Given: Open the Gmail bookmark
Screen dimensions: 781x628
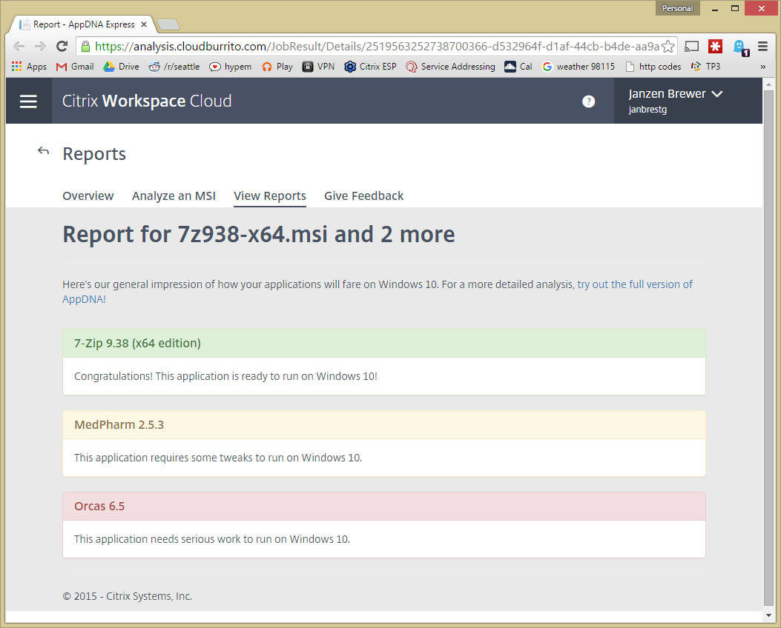Looking at the screenshot, I should [75, 67].
